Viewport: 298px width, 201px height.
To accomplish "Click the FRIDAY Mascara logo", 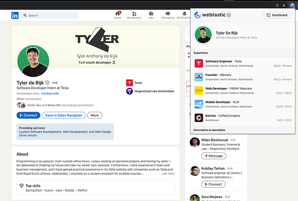I will point(199,91).
